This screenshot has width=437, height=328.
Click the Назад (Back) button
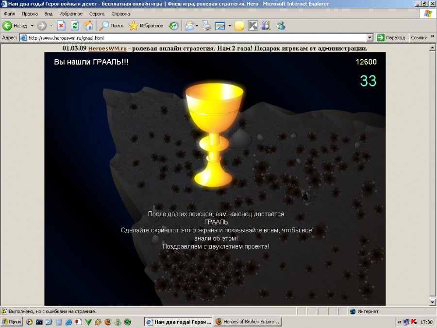(x=15, y=26)
